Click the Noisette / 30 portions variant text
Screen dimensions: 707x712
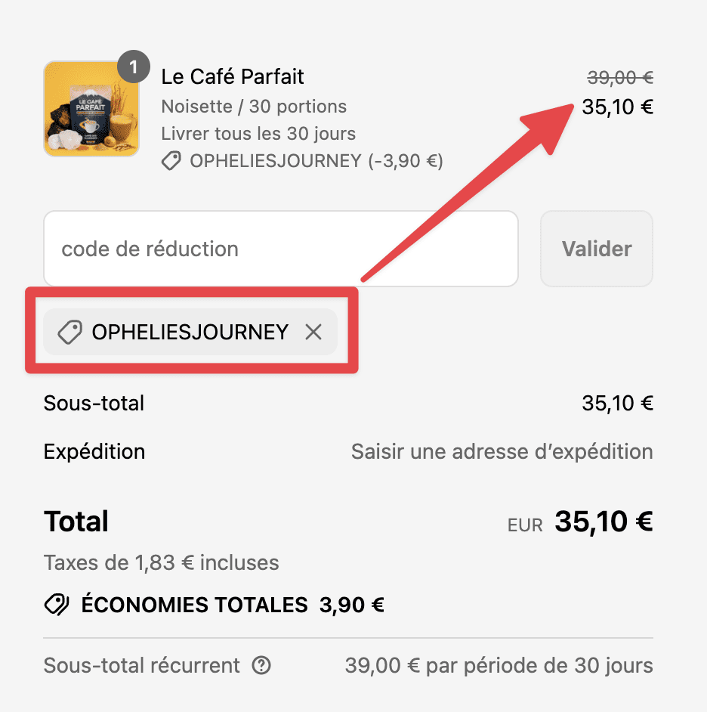coord(254,107)
